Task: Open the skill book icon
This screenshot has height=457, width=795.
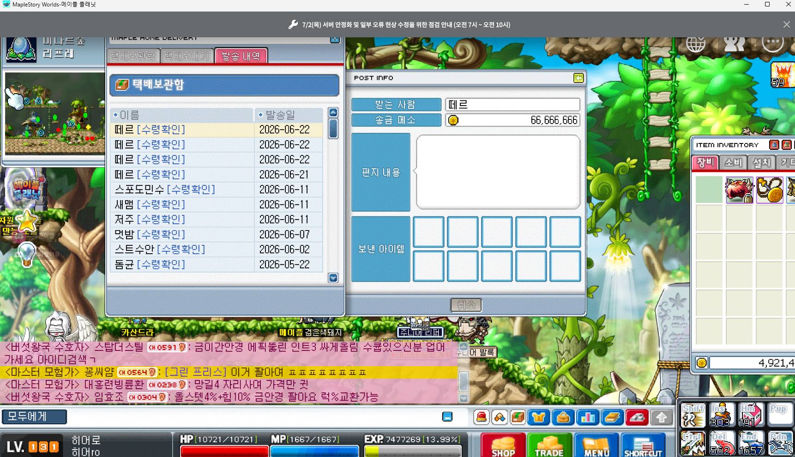Action: pos(612,418)
